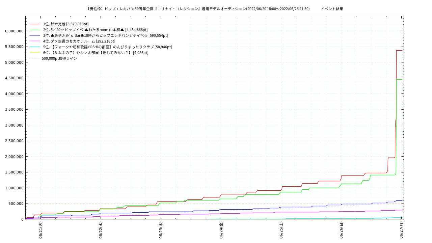Click x-axis date label 06/25(土)

[x=281, y=230]
